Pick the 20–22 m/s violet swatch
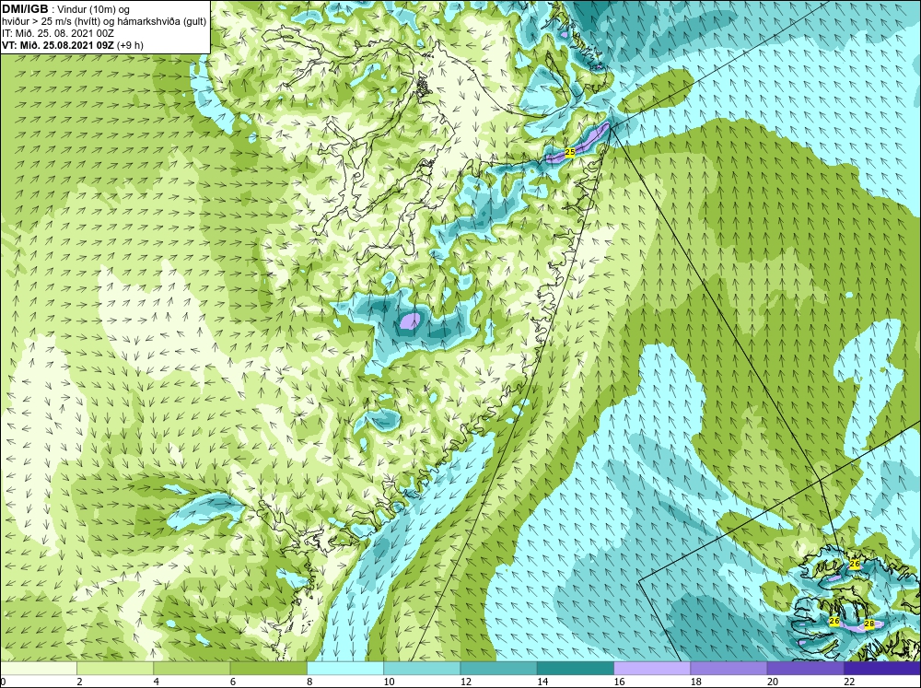 point(805,669)
